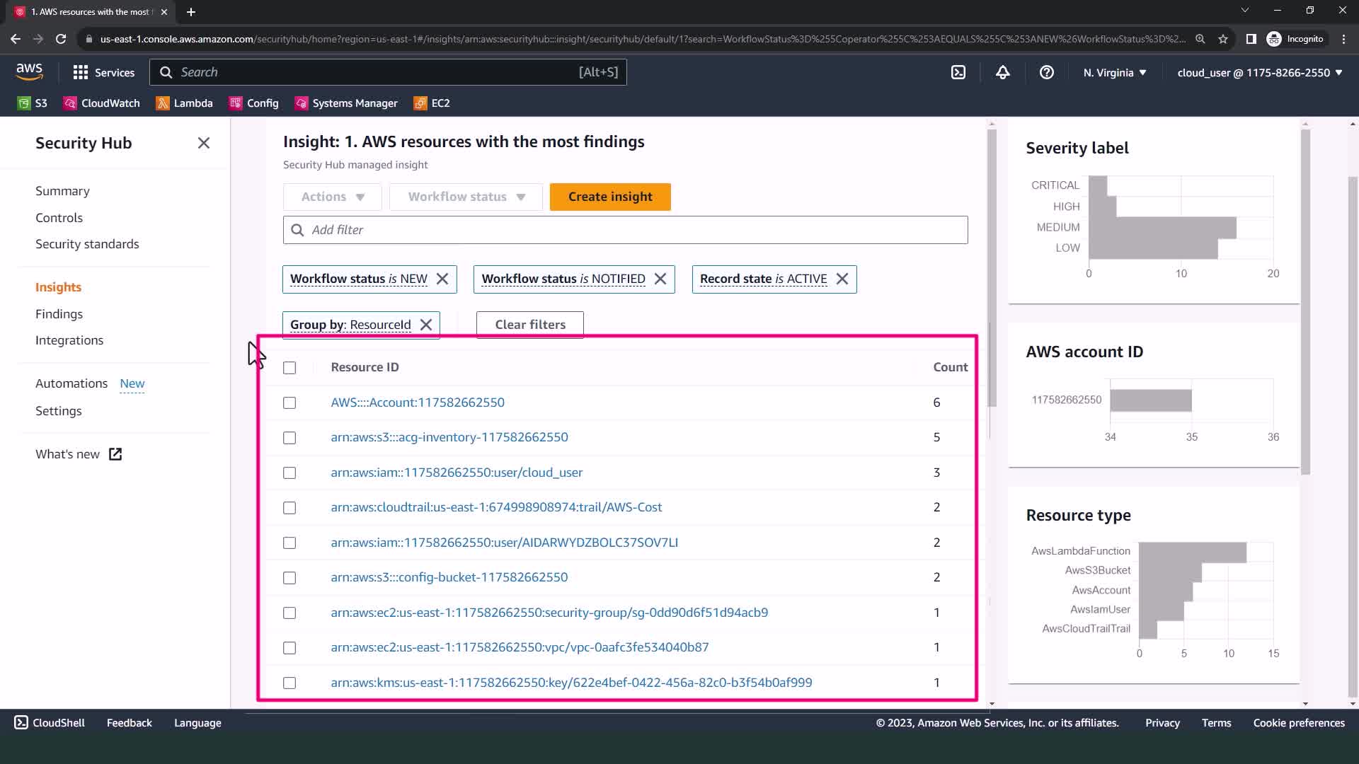Open the Systems Manager shortcut icon
The width and height of the screenshot is (1359, 764).
click(x=302, y=103)
